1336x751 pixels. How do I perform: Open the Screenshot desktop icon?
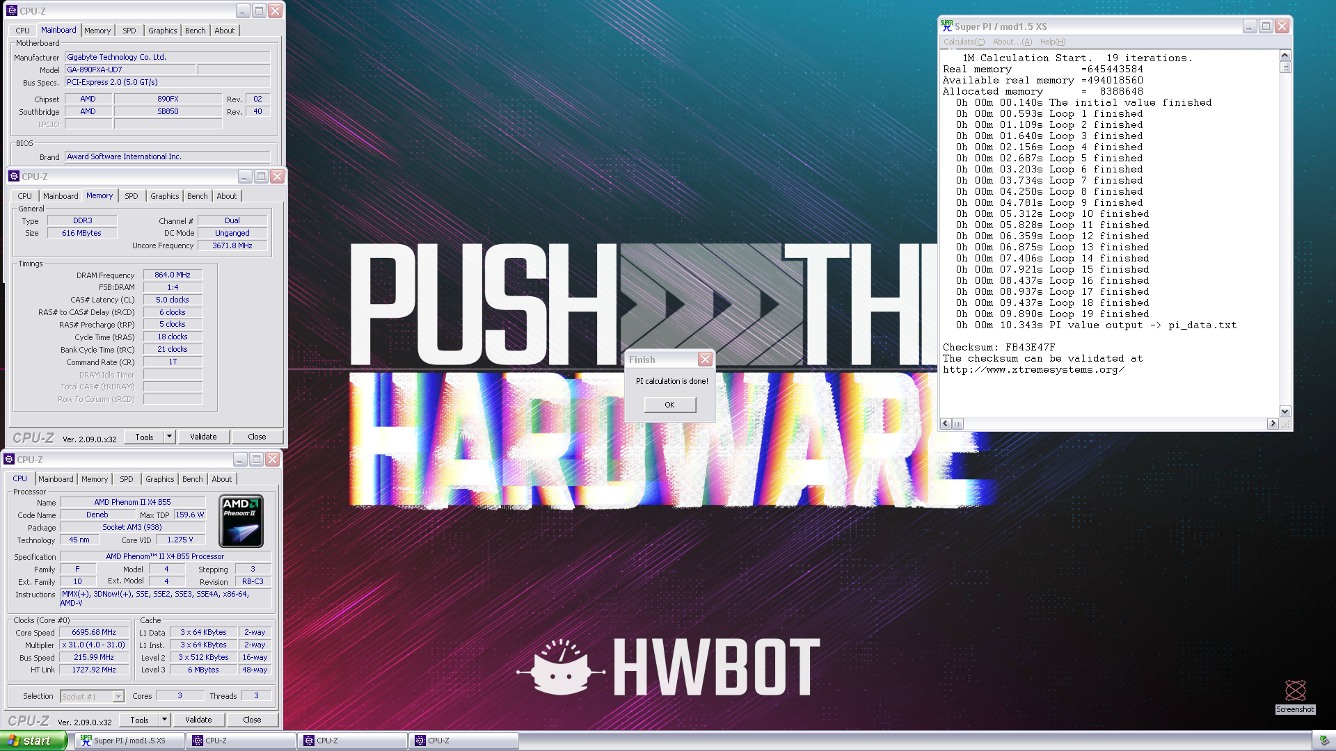point(1295,696)
